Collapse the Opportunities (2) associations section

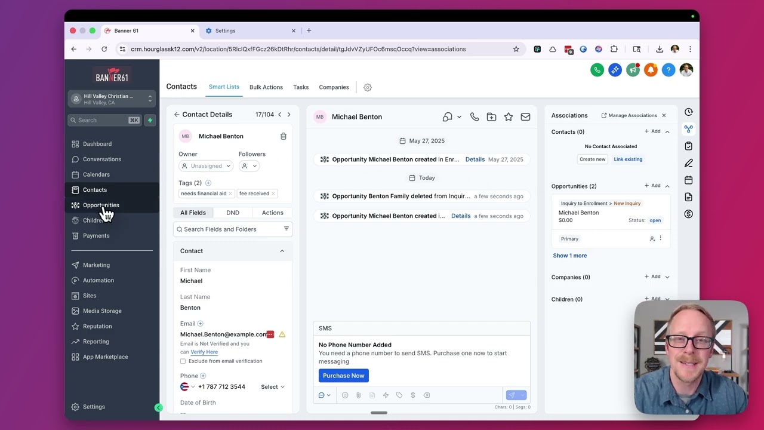667,186
